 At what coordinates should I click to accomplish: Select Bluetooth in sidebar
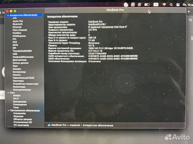tap(18, 24)
